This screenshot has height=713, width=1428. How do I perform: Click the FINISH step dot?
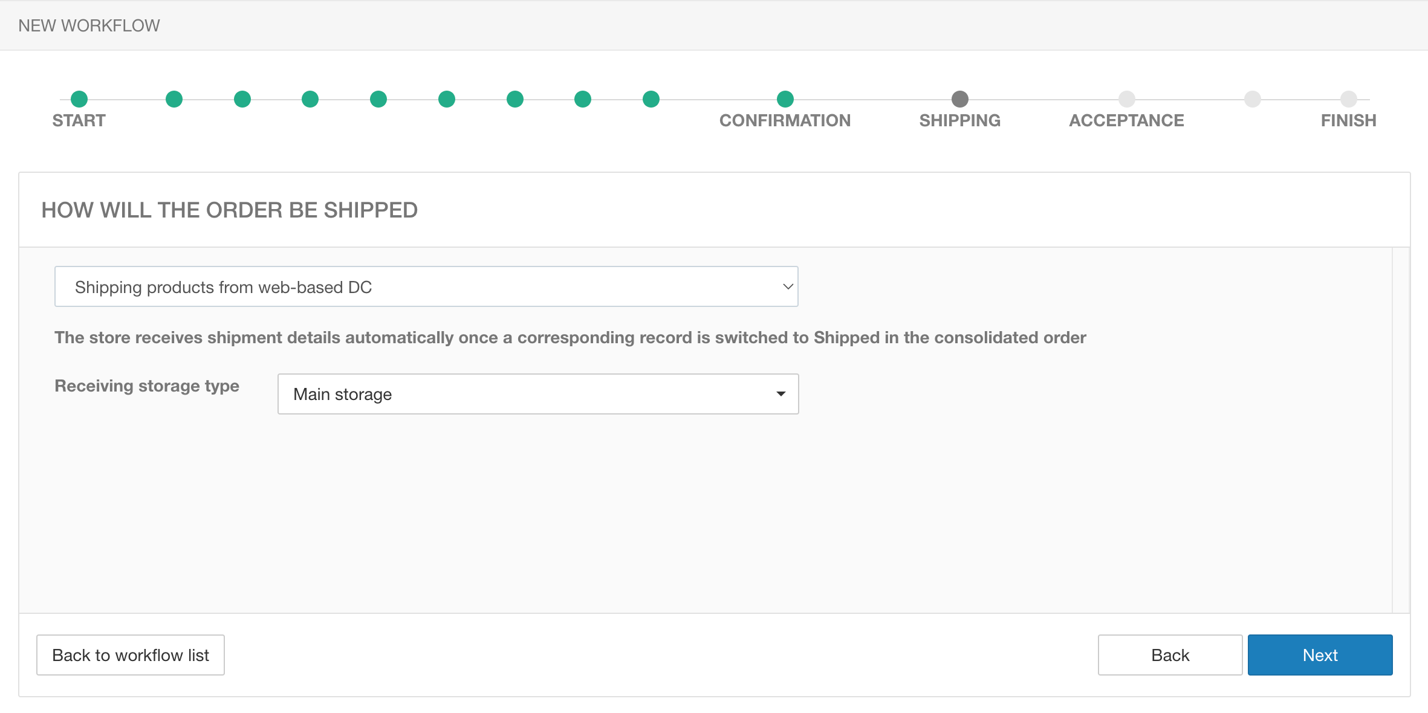(1348, 98)
